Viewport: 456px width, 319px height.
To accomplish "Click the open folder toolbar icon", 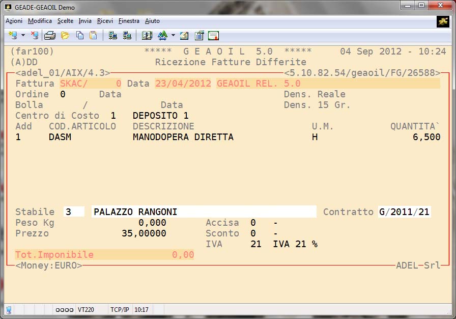I will (65, 35).
